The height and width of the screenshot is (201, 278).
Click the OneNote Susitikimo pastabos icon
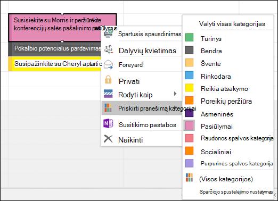108,123
